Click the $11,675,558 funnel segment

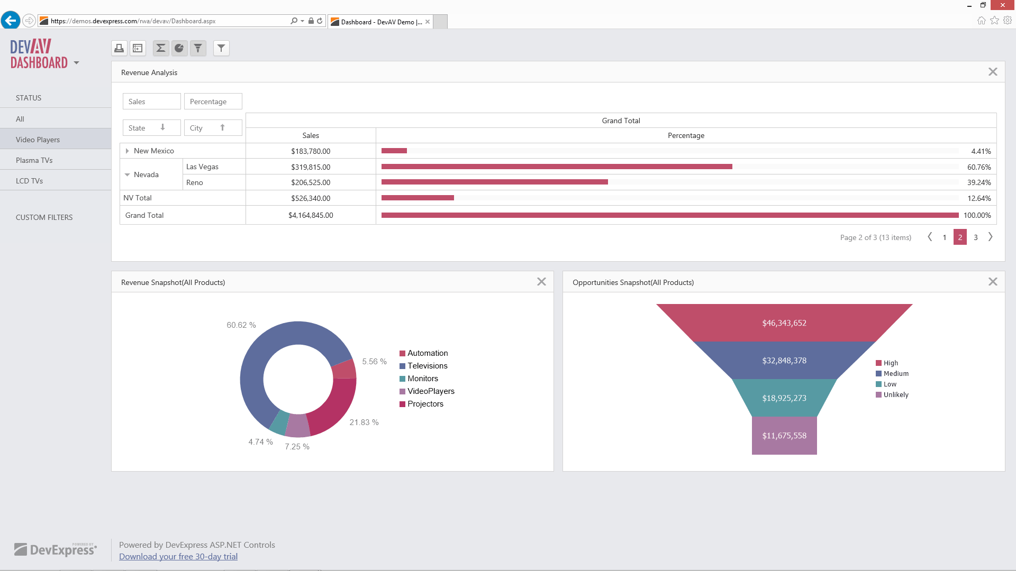pyautogui.click(x=784, y=435)
